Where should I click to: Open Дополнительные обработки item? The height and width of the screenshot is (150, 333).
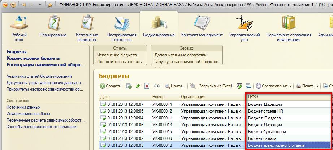pos(180,55)
